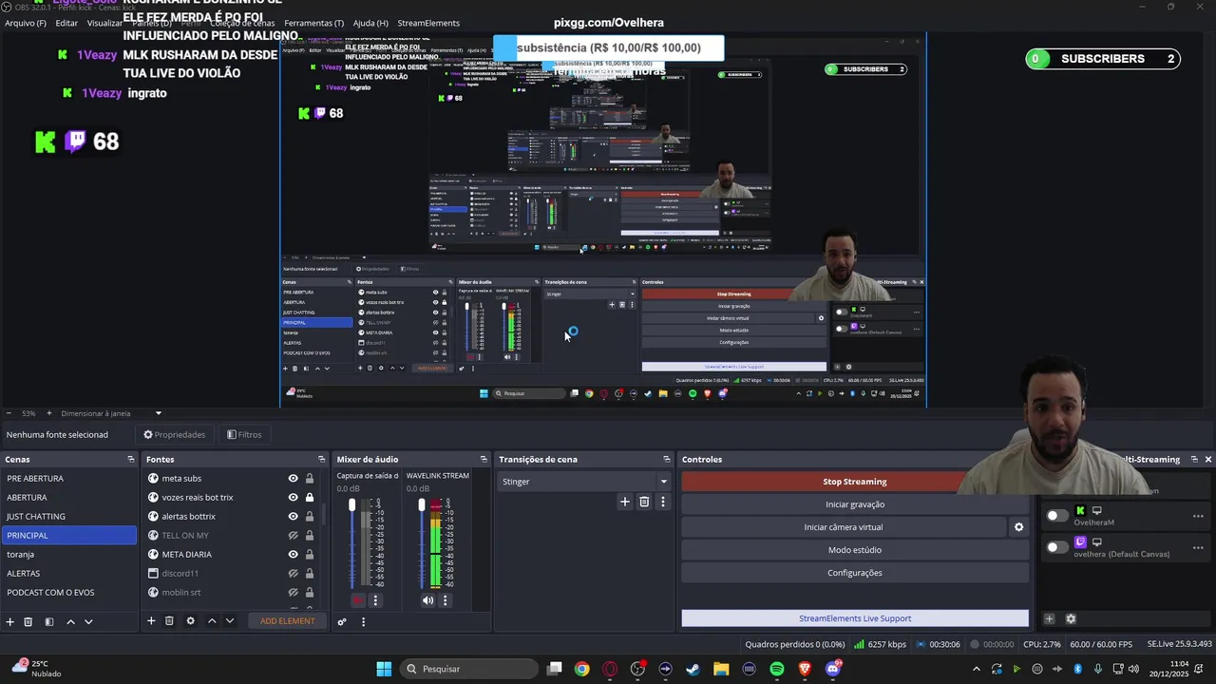Add a new source in Fontes panel
The image size is (1216, 684).
151,620
